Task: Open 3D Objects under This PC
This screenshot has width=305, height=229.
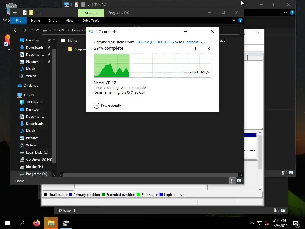Action: (x=34, y=103)
